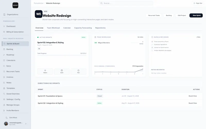Open the Calendar tab
Image resolution: width=206 pixels, height=129 pixels.
point(67,28)
